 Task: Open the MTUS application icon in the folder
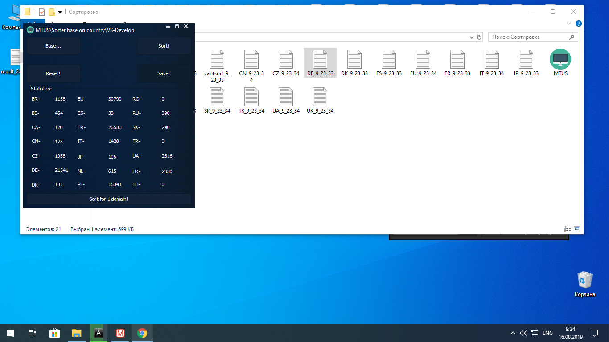click(560, 63)
